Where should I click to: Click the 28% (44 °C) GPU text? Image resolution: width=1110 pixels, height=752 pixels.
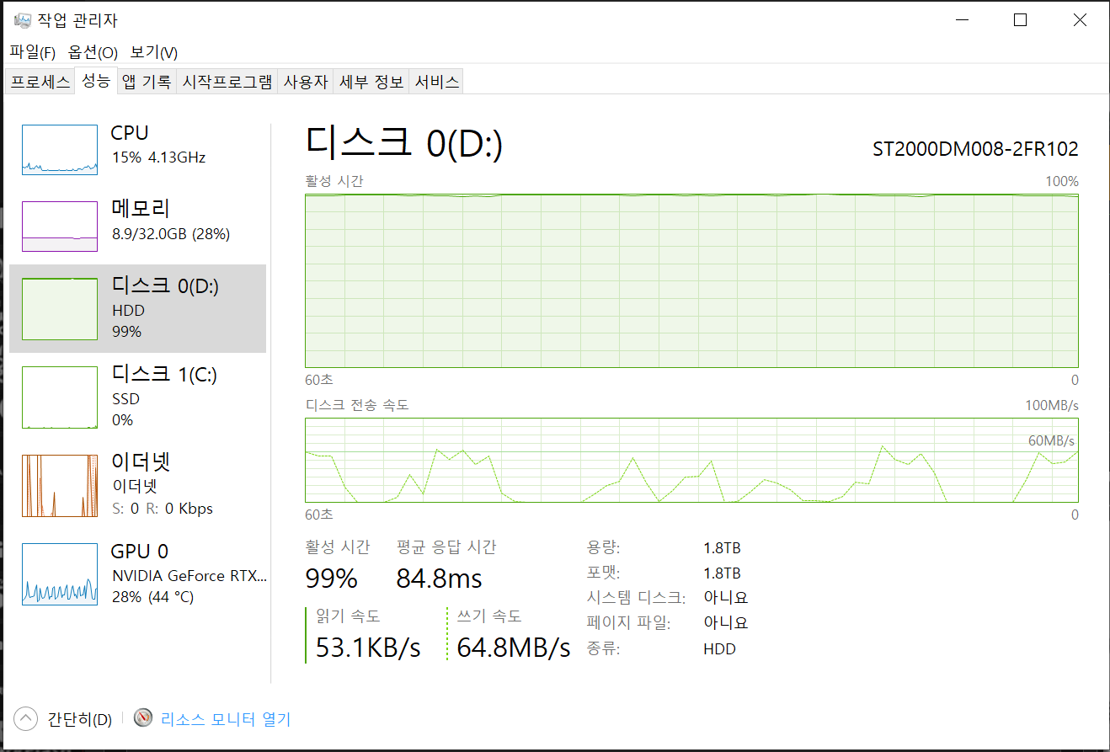click(152, 597)
